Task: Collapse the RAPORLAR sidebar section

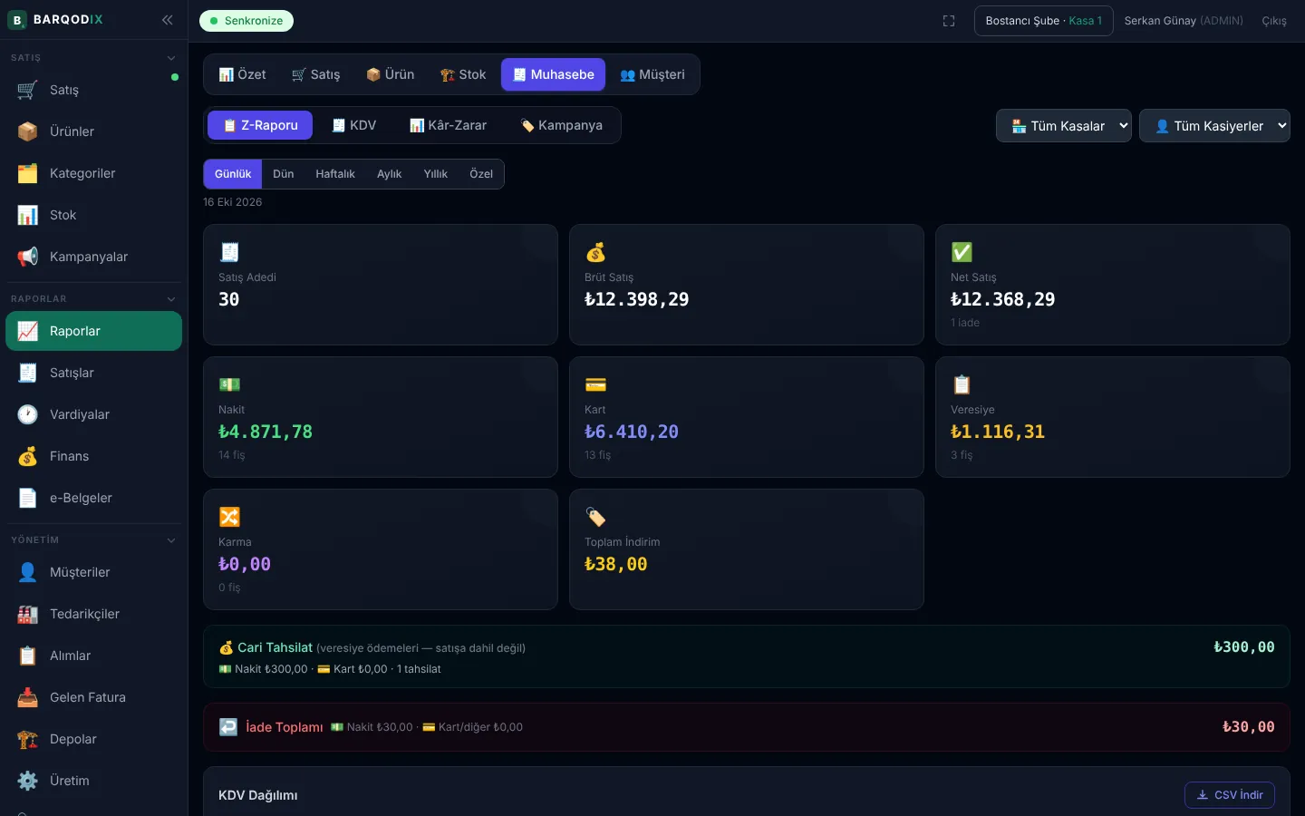Action: 171,299
